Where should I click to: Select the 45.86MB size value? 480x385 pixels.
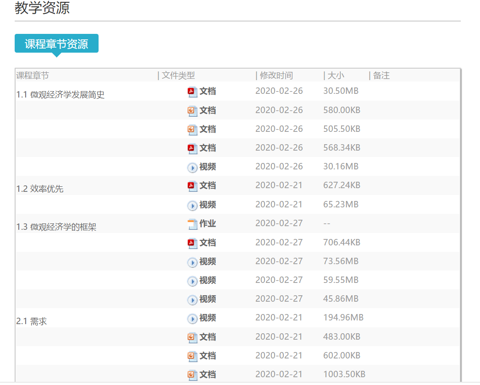coord(341,299)
